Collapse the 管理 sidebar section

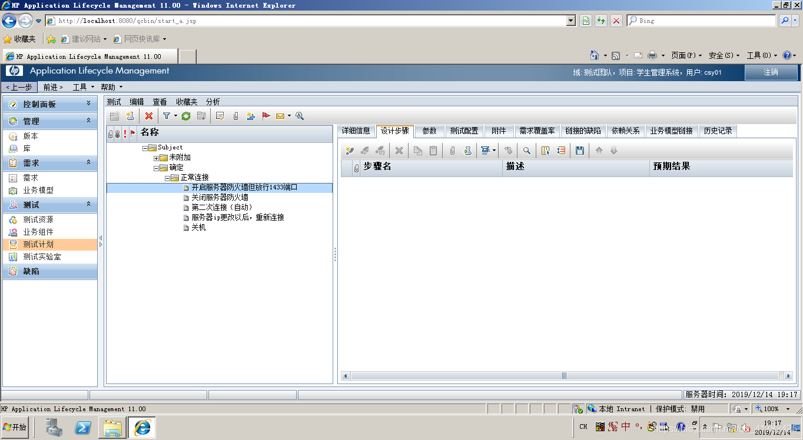tap(89, 121)
